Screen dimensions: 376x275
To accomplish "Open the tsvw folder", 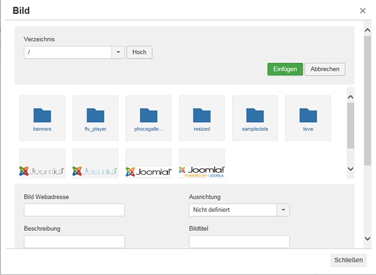I will pyautogui.click(x=308, y=118).
